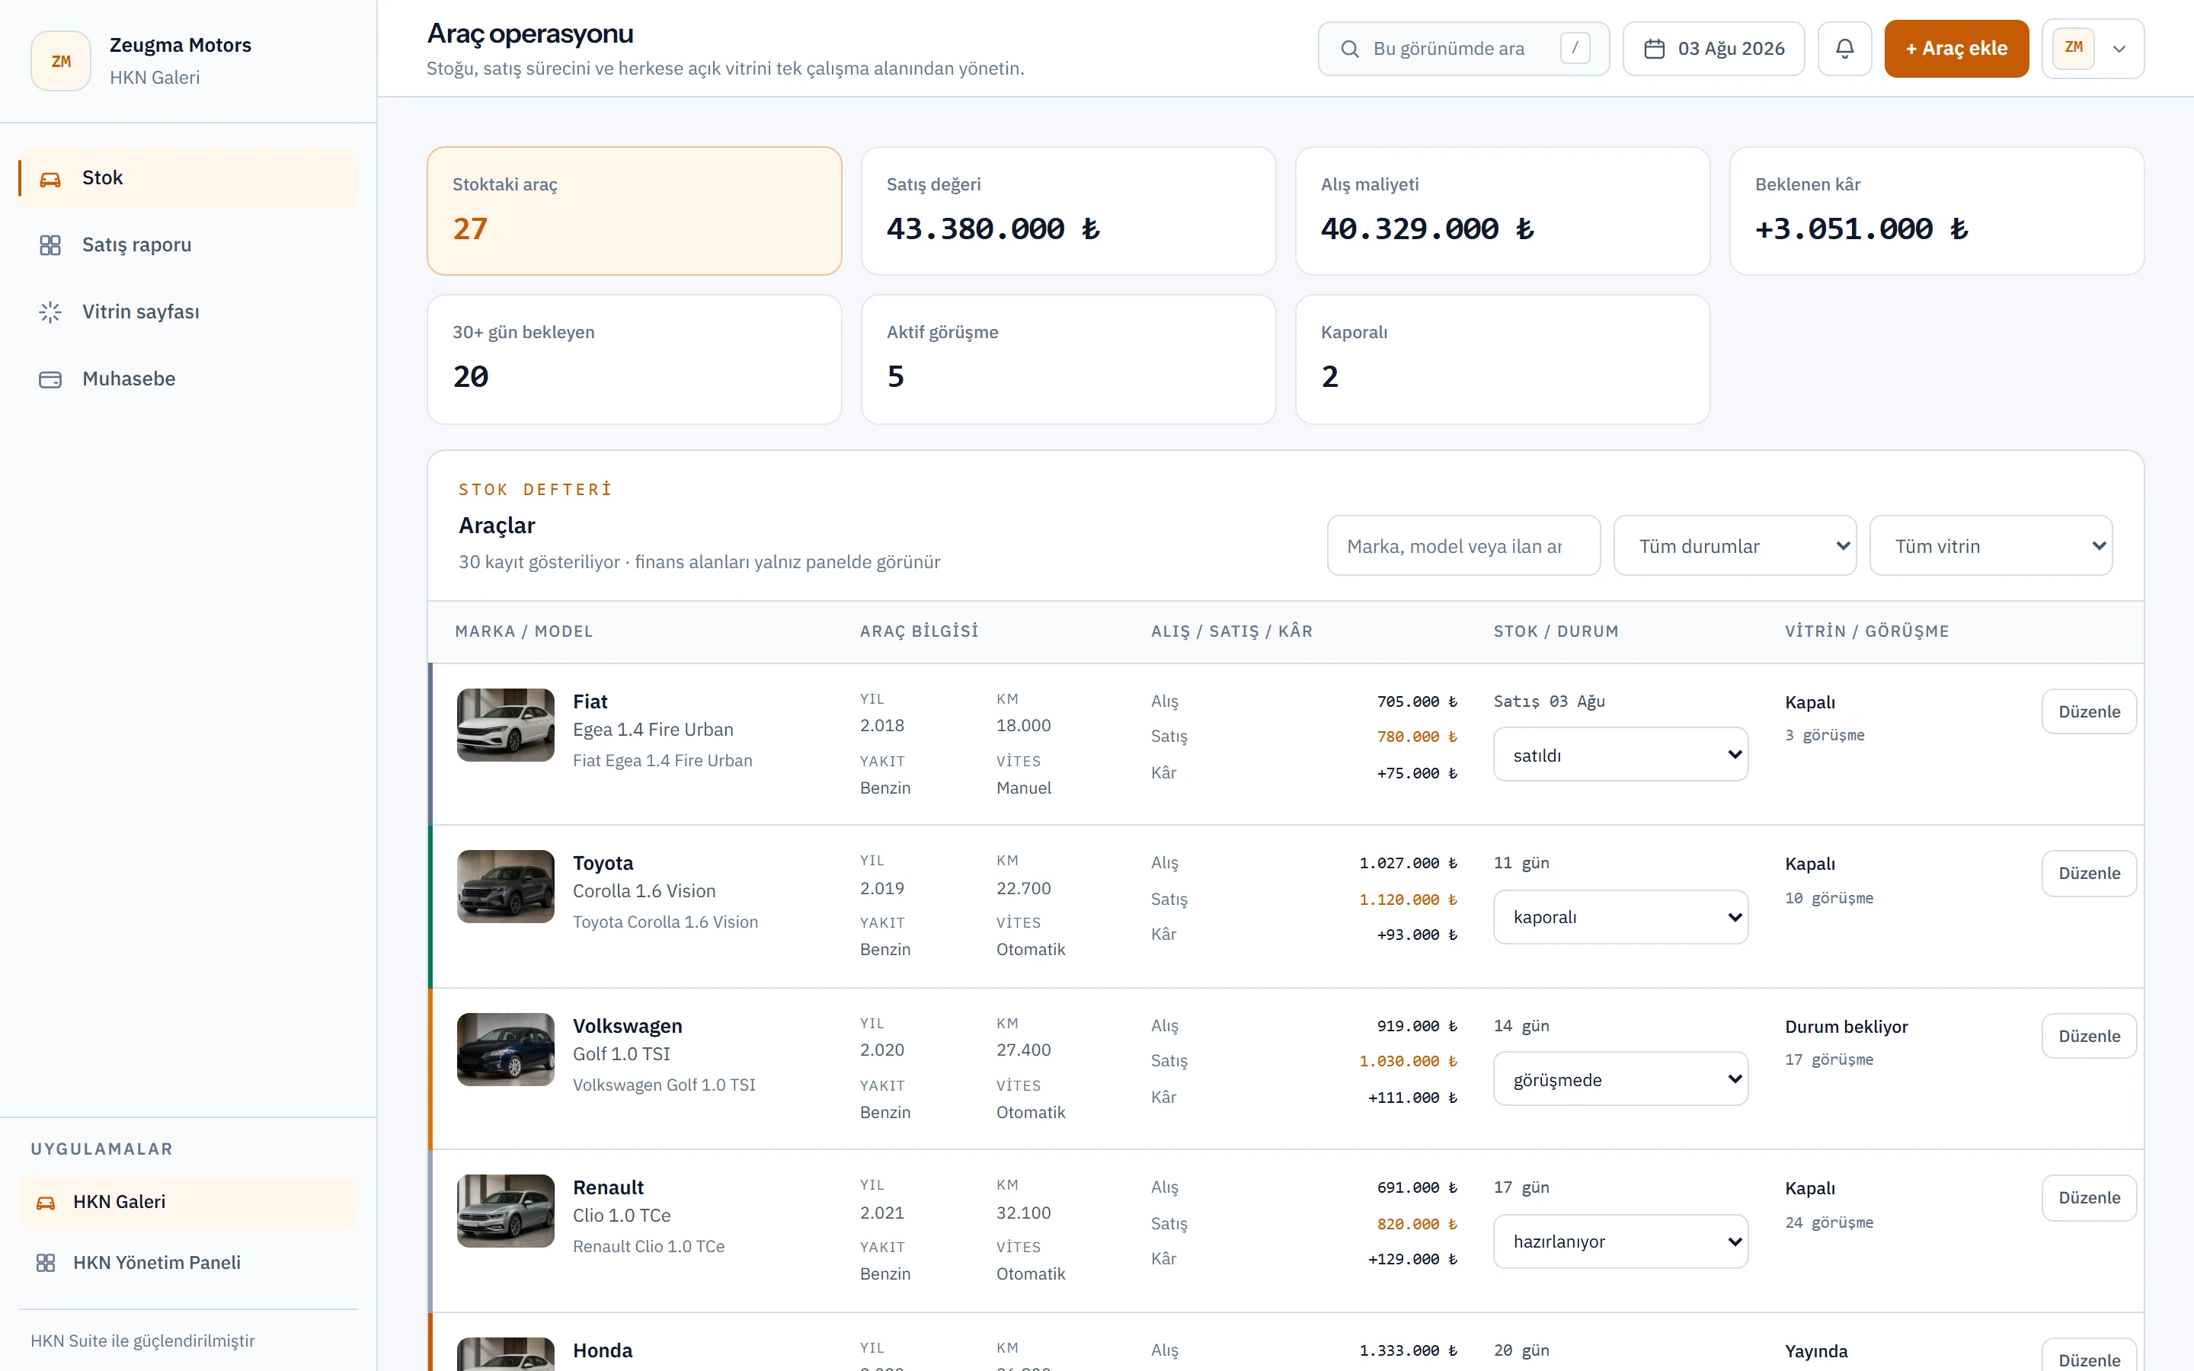The height and width of the screenshot is (1371, 2194).
Task: Focus the Marka, model veya ilan search field
Action: tap(1463, 546)
